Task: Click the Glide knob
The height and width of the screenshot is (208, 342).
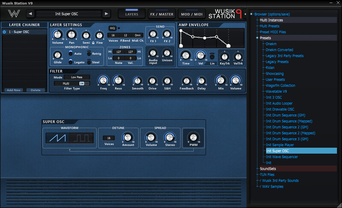Action: click(57, 55)
